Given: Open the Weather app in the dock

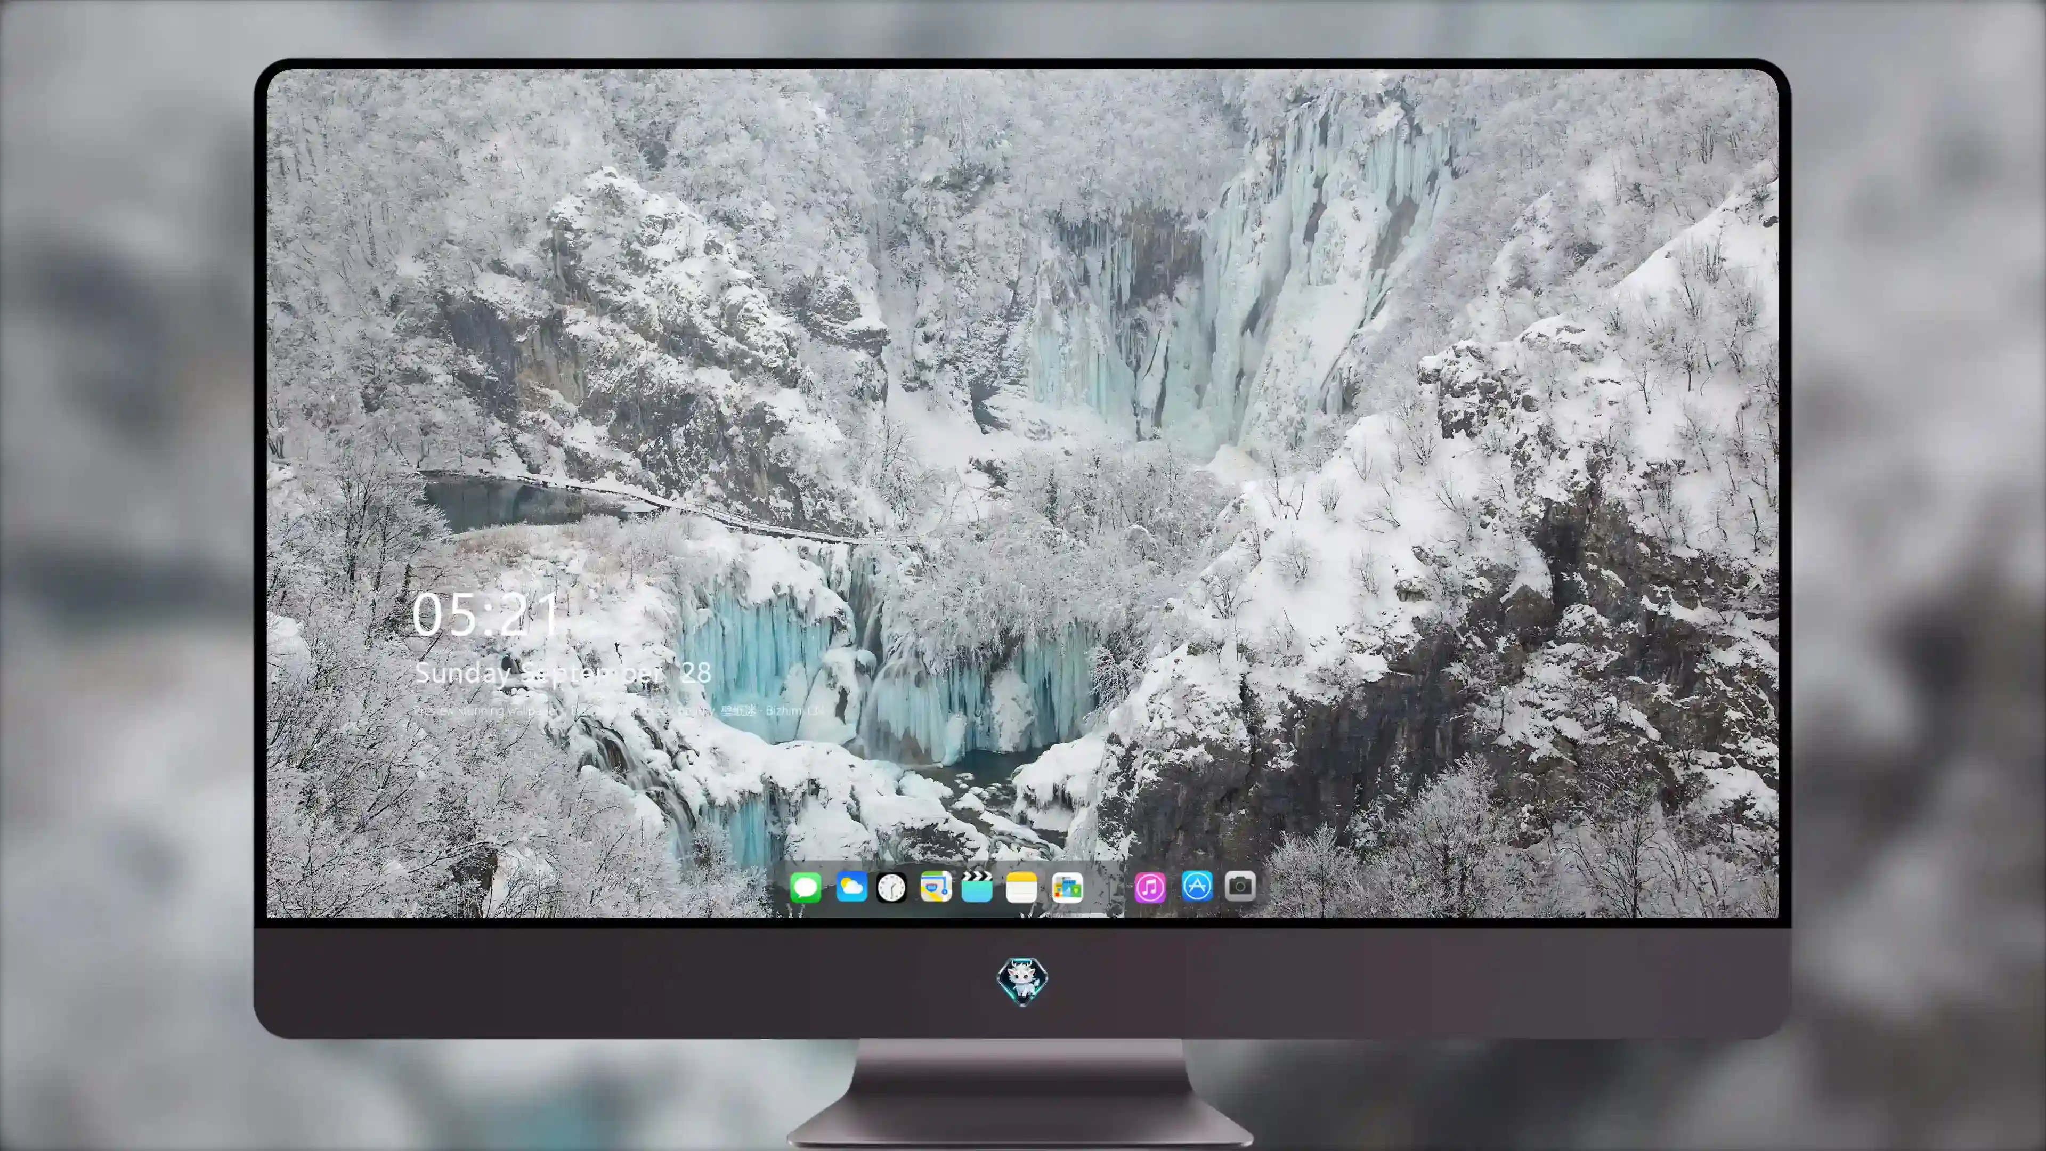Looking at the screenshot, I should pos(851,887).
